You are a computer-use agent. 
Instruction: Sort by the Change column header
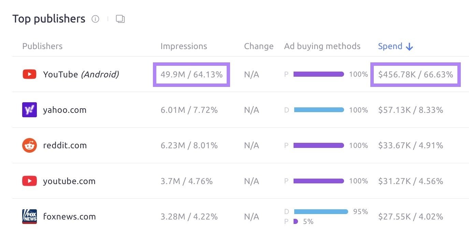click(x=258, y=46)
